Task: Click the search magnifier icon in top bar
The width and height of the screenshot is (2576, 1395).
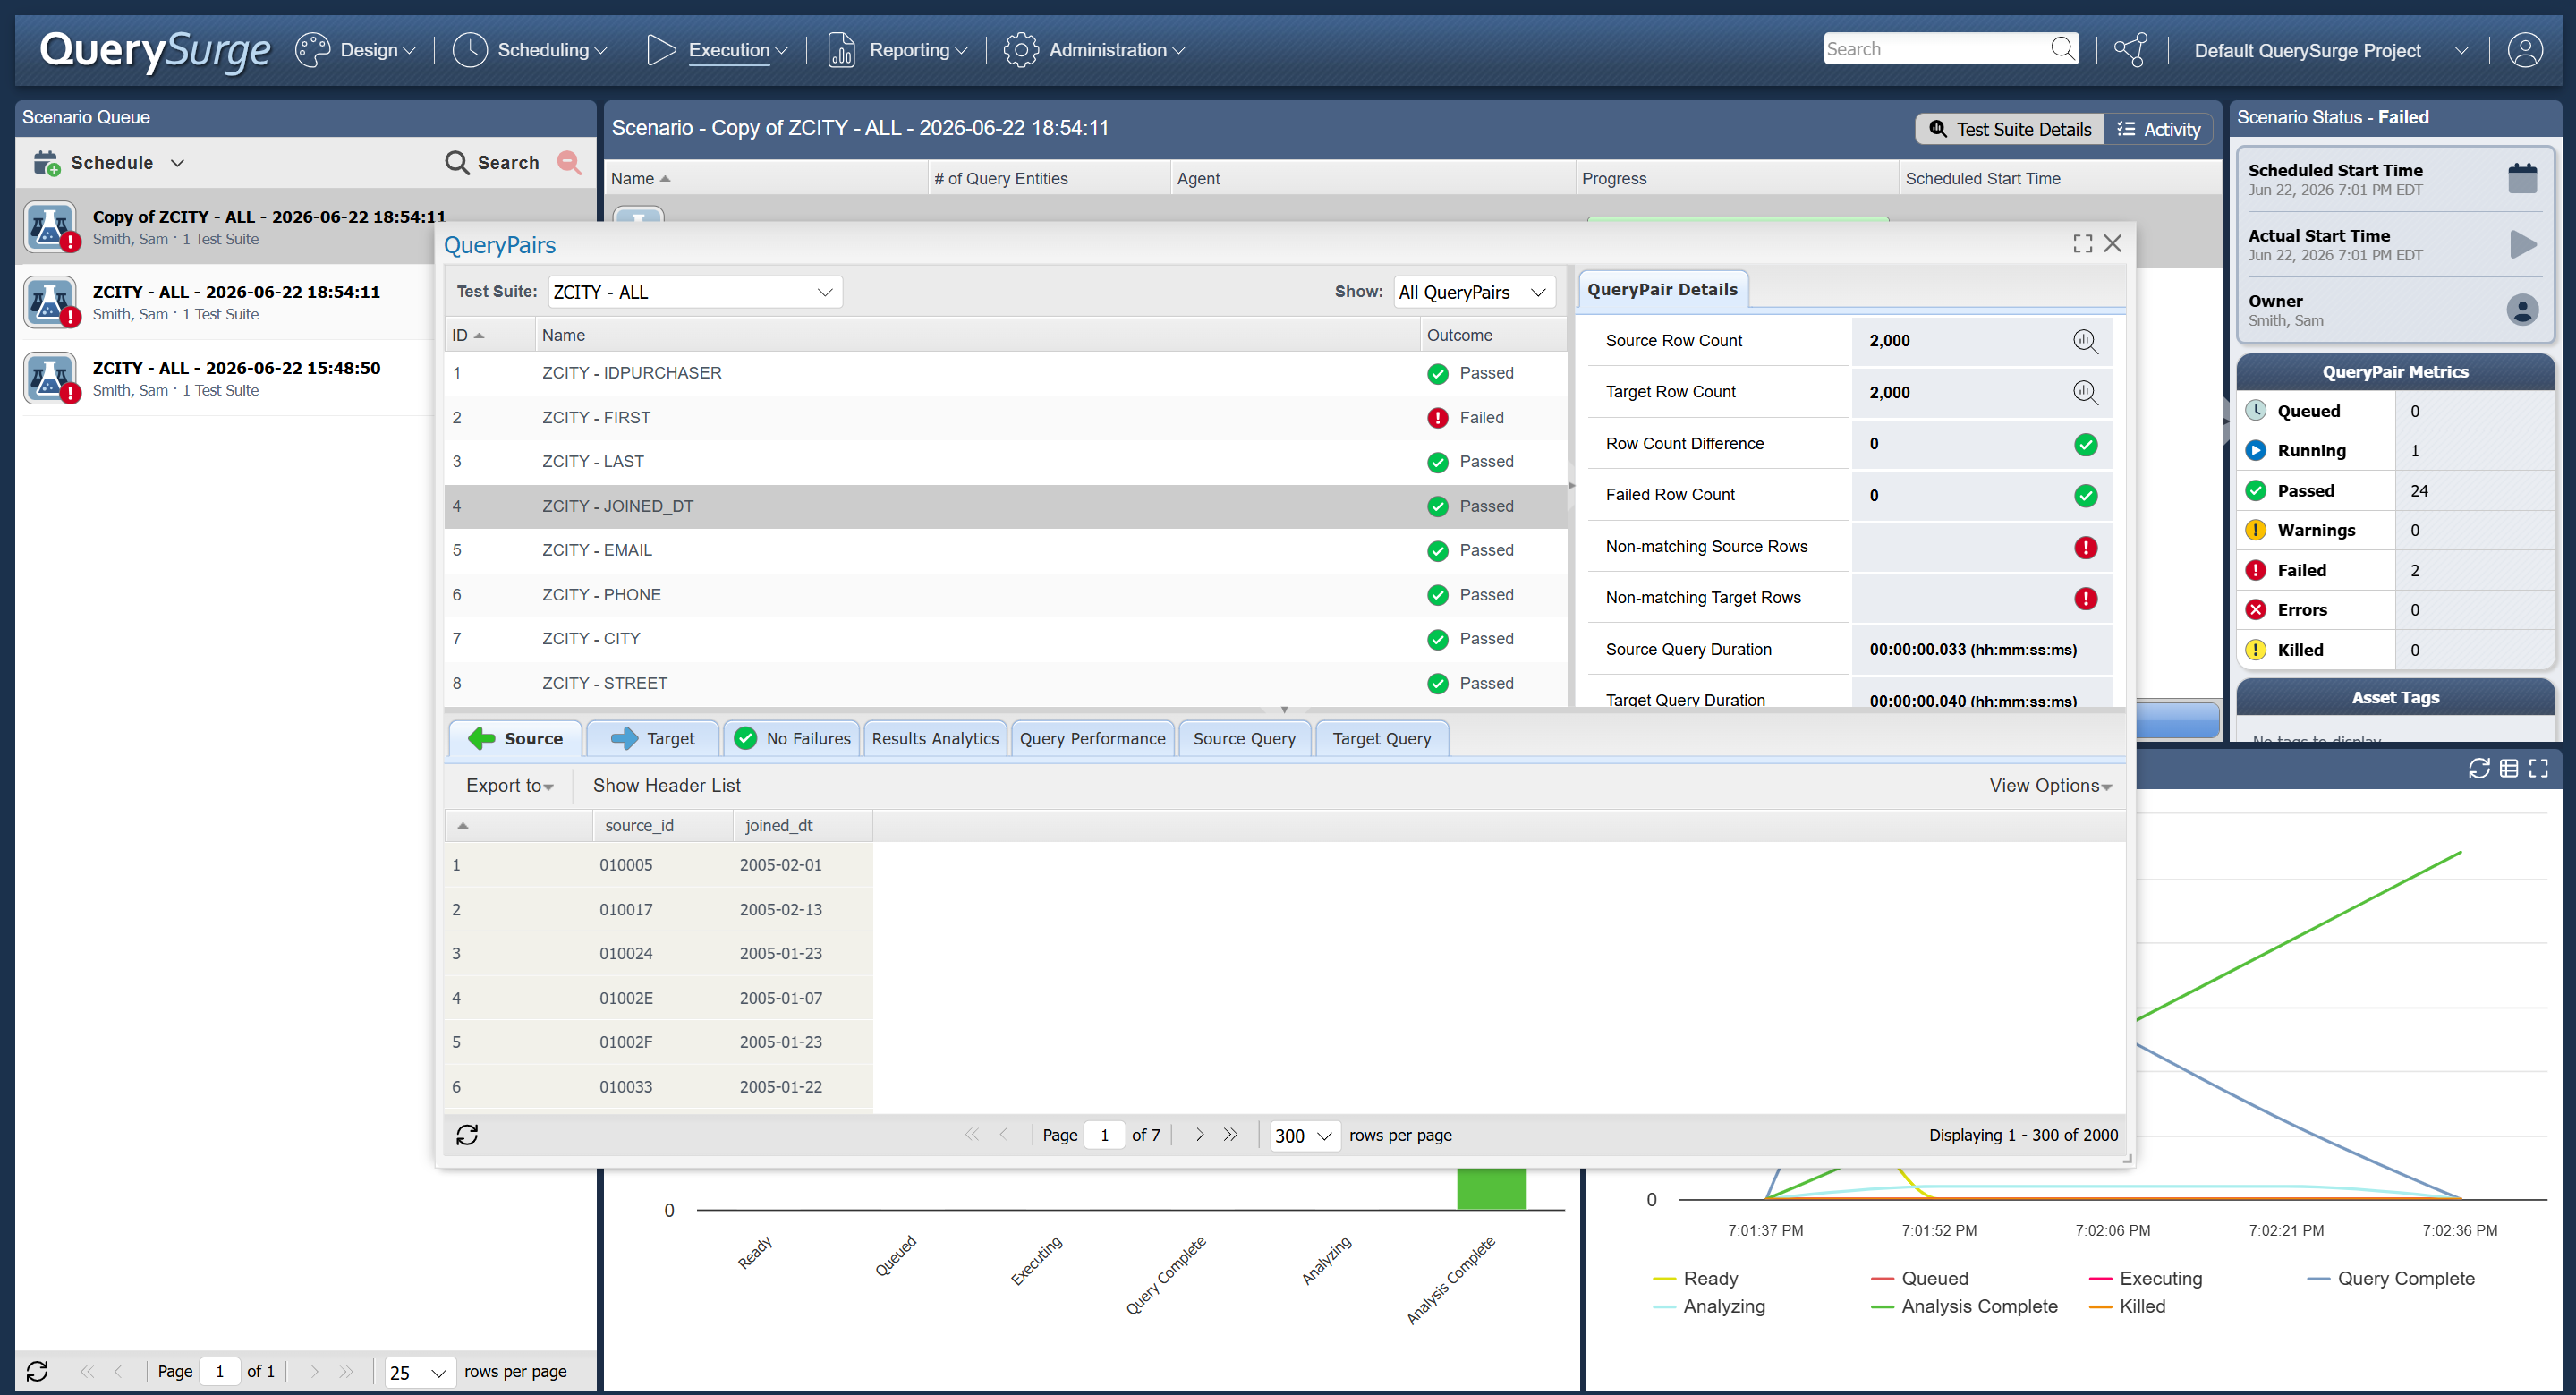Action: click(2062, 48)
